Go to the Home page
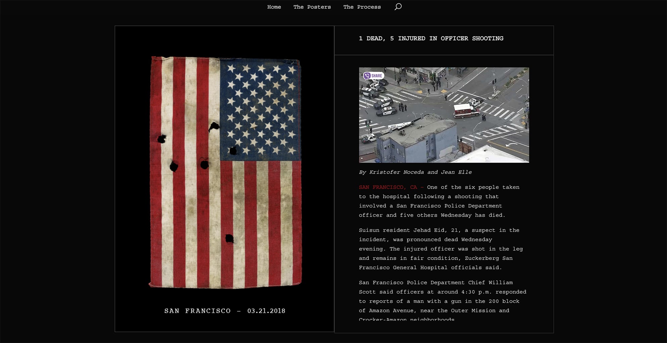The height and width of the screenshot is (343, 667). point(274,7)
